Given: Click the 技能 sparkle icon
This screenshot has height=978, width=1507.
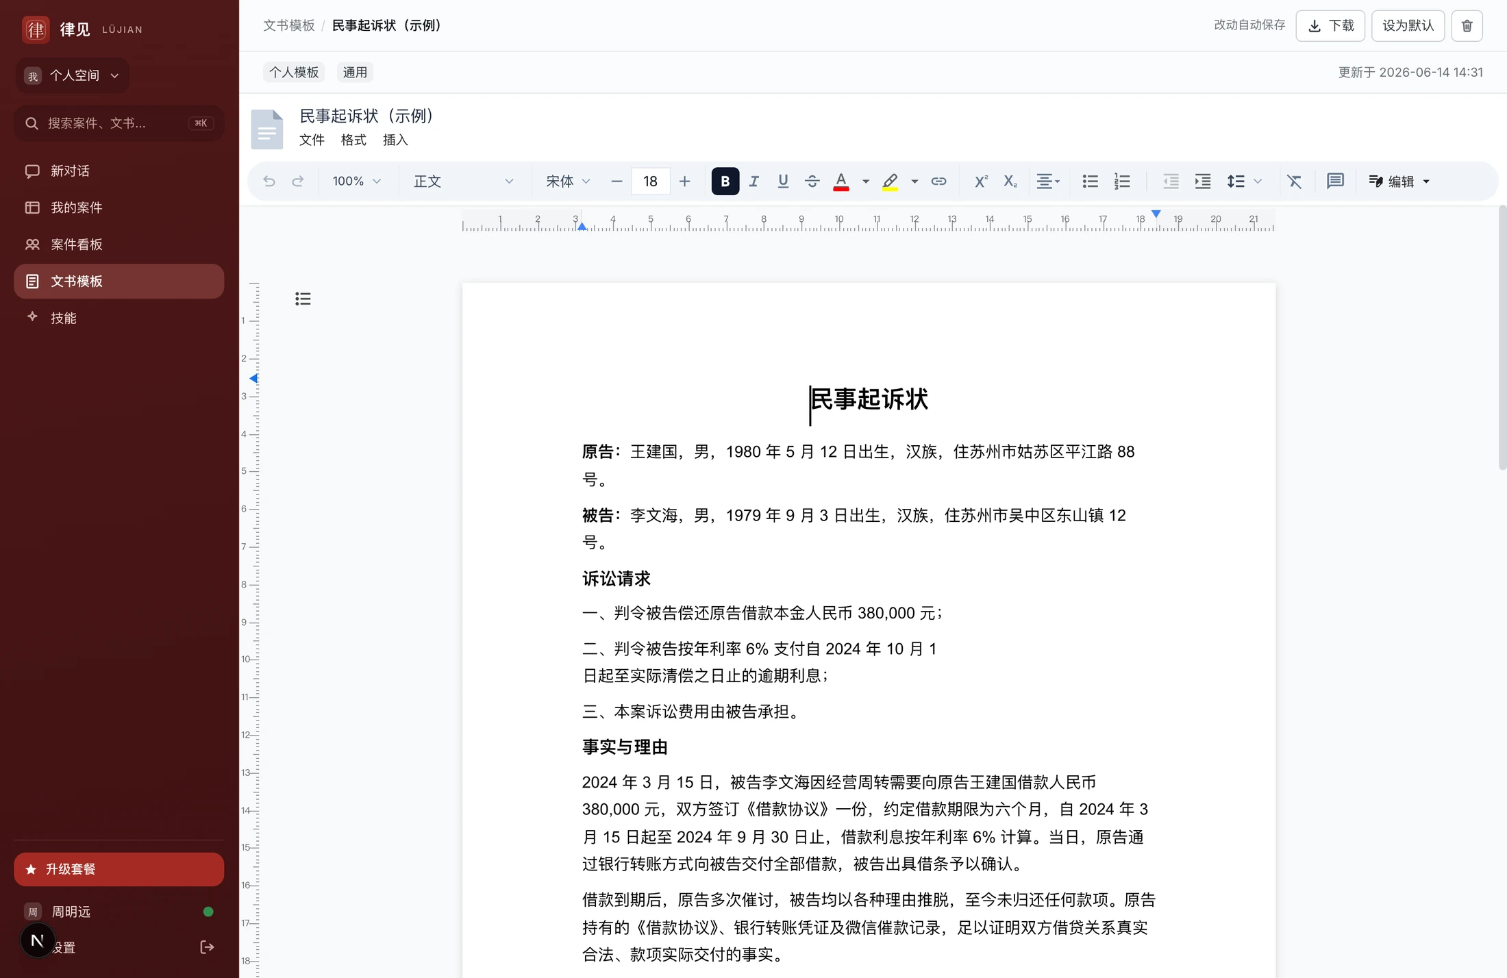Looking at the screenshot, I should pos(32,316).
